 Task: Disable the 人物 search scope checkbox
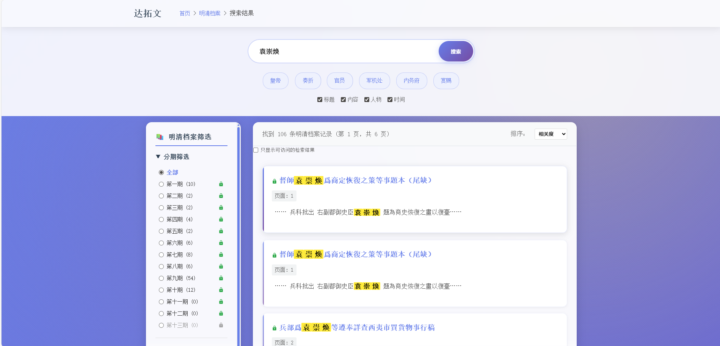coord(367,99)
